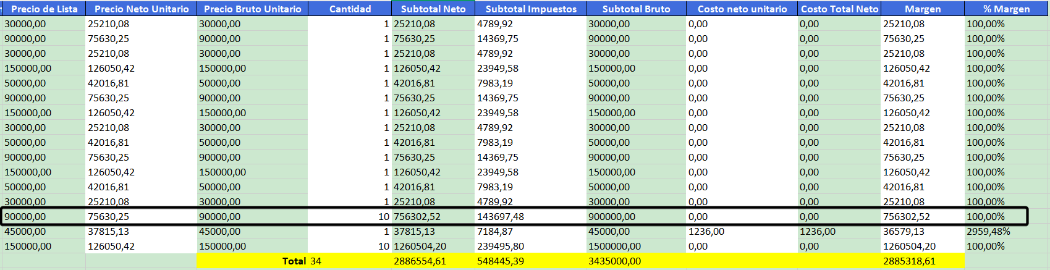Select the "Margen" column header

point(923,9)
